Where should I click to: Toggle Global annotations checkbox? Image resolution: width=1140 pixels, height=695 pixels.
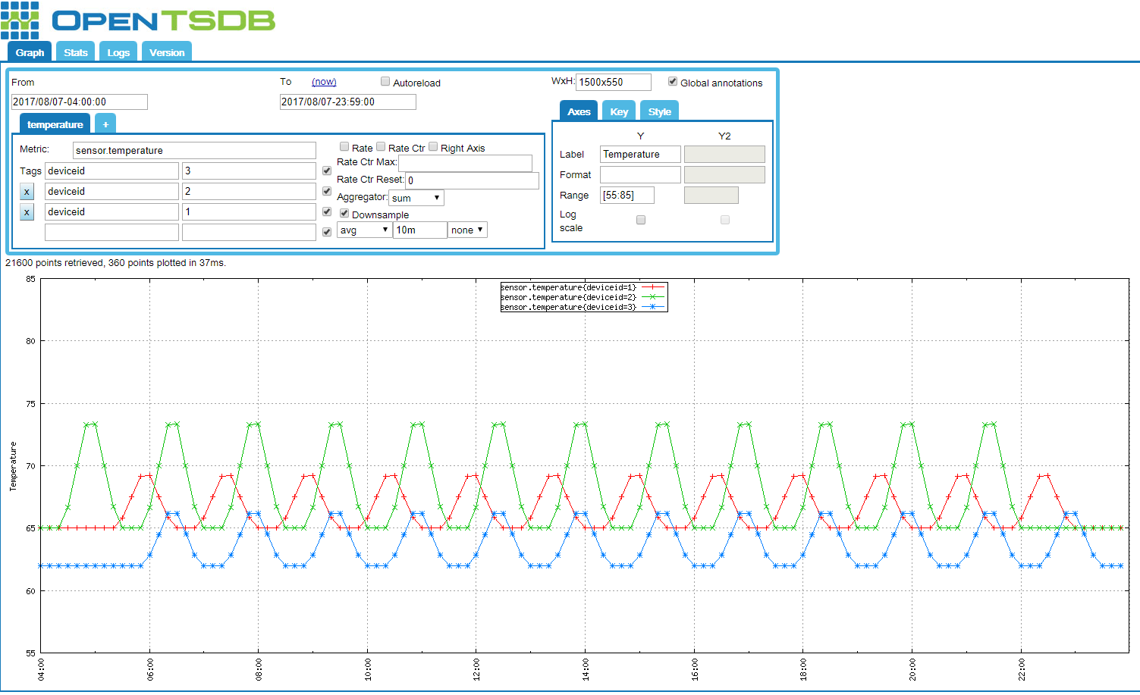673,82
